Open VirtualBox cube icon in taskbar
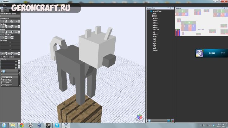 click(x=39, y=125)
